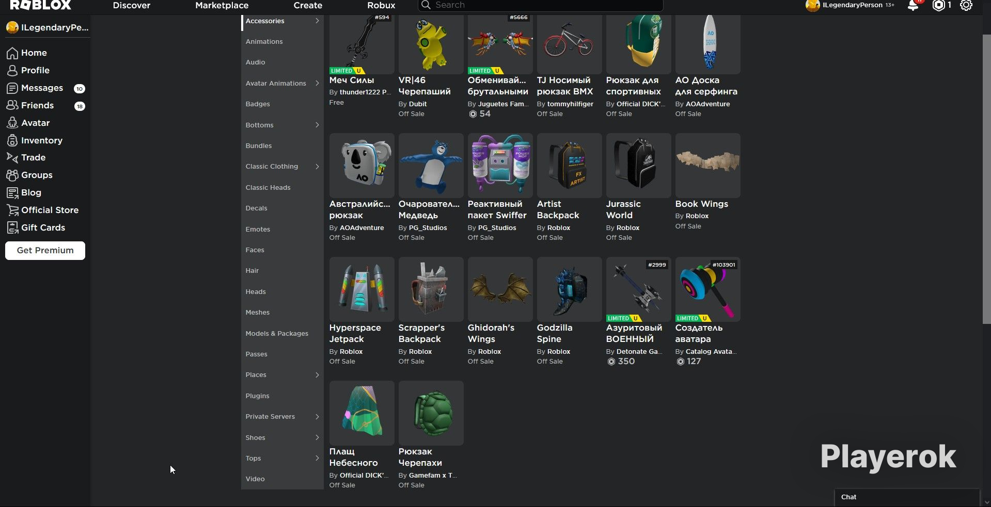Viewport: 991px width, 507px height.
Task: Click the Blog sidebar icon
Action: click(12, 193)
